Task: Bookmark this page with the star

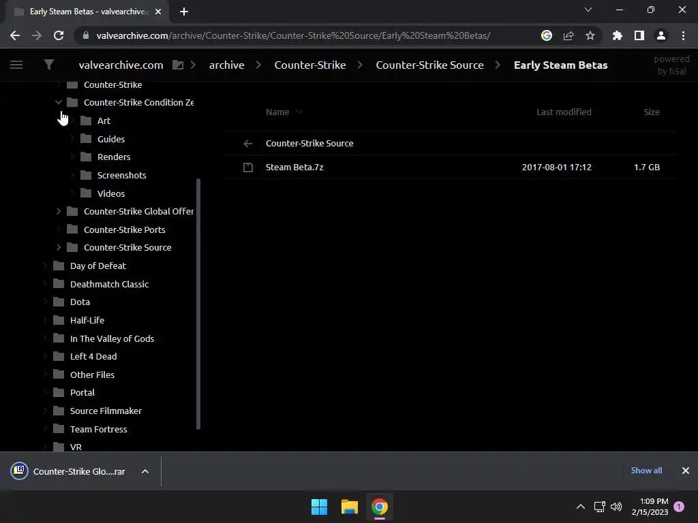Action: (590, 35)
